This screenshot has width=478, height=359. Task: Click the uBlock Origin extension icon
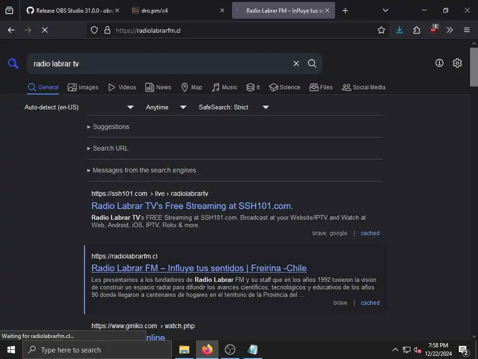[434, 29]
